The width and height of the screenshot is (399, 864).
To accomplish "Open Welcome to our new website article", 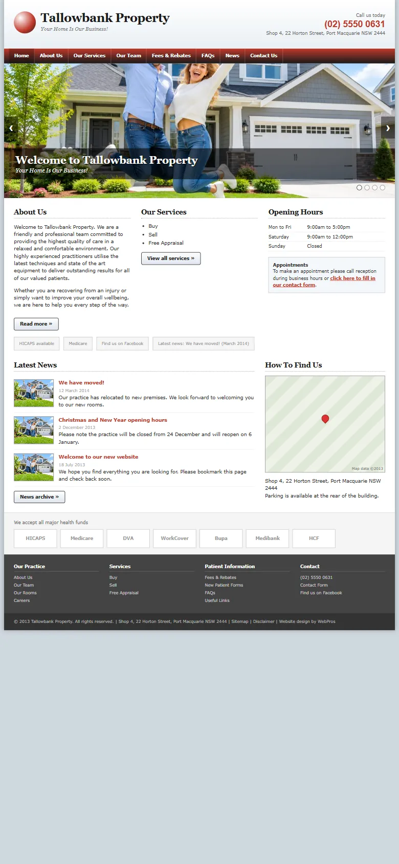I will (x=98, y=457).
